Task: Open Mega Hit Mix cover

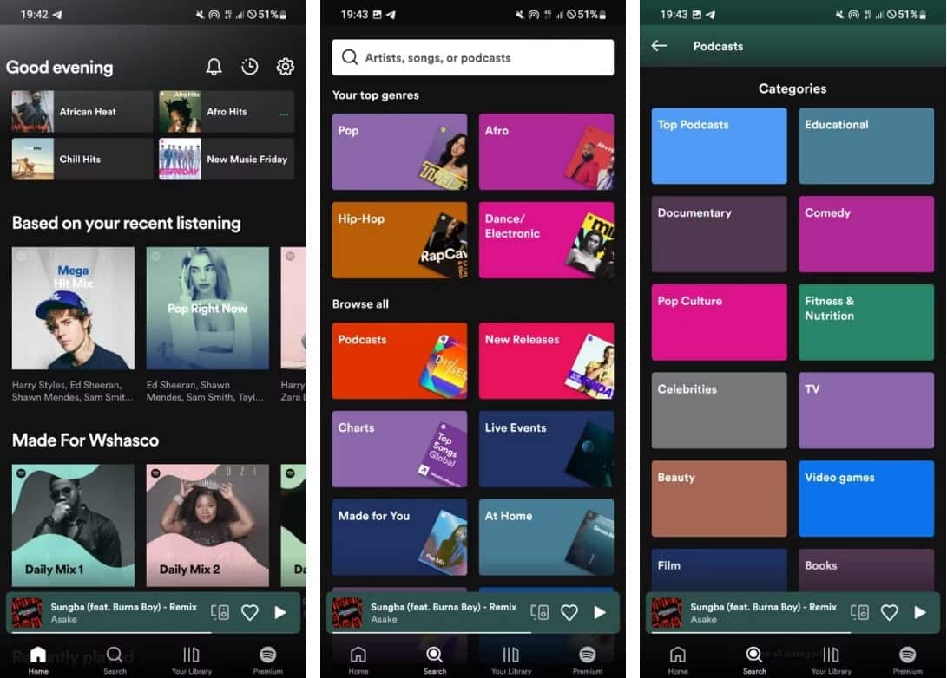Action: pyautogui.click(x=73, y=308)
